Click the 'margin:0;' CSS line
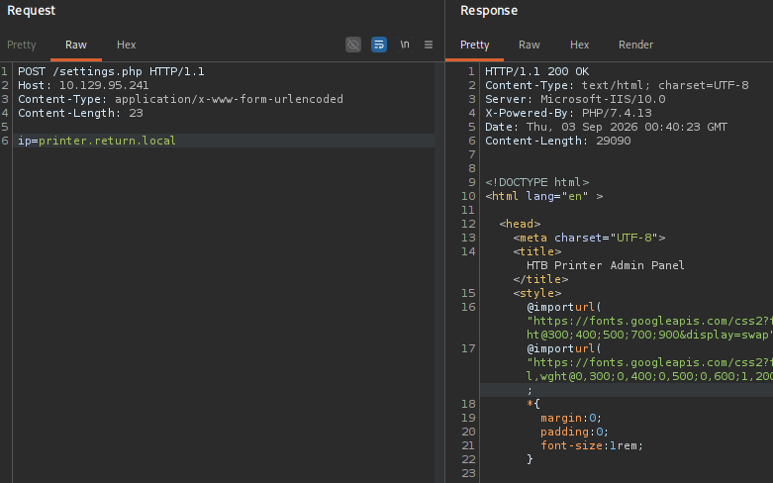 point(571,418)
